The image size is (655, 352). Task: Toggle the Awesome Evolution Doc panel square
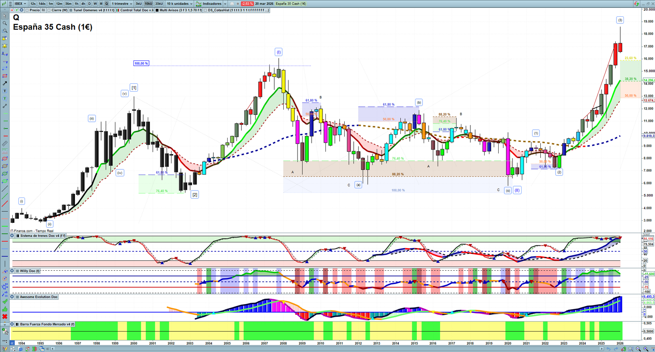pos(17,297)
